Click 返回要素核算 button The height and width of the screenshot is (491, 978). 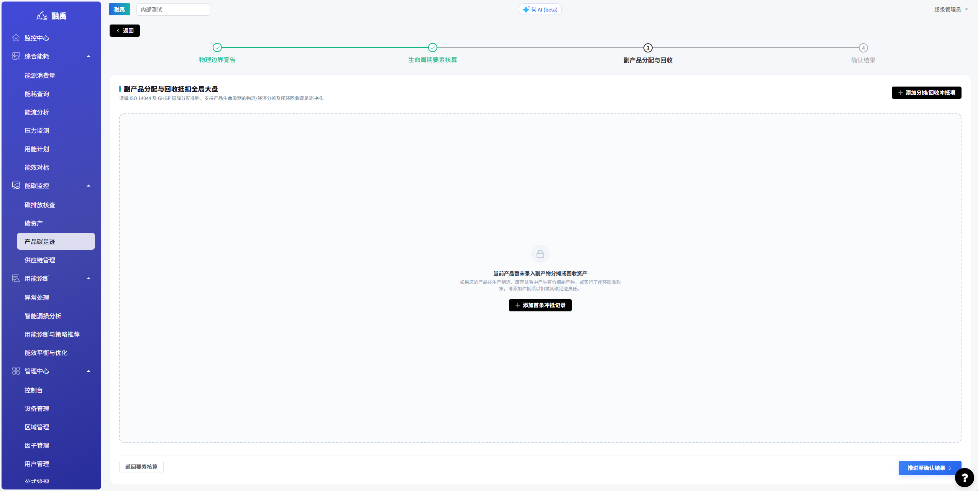coord(141,467)
